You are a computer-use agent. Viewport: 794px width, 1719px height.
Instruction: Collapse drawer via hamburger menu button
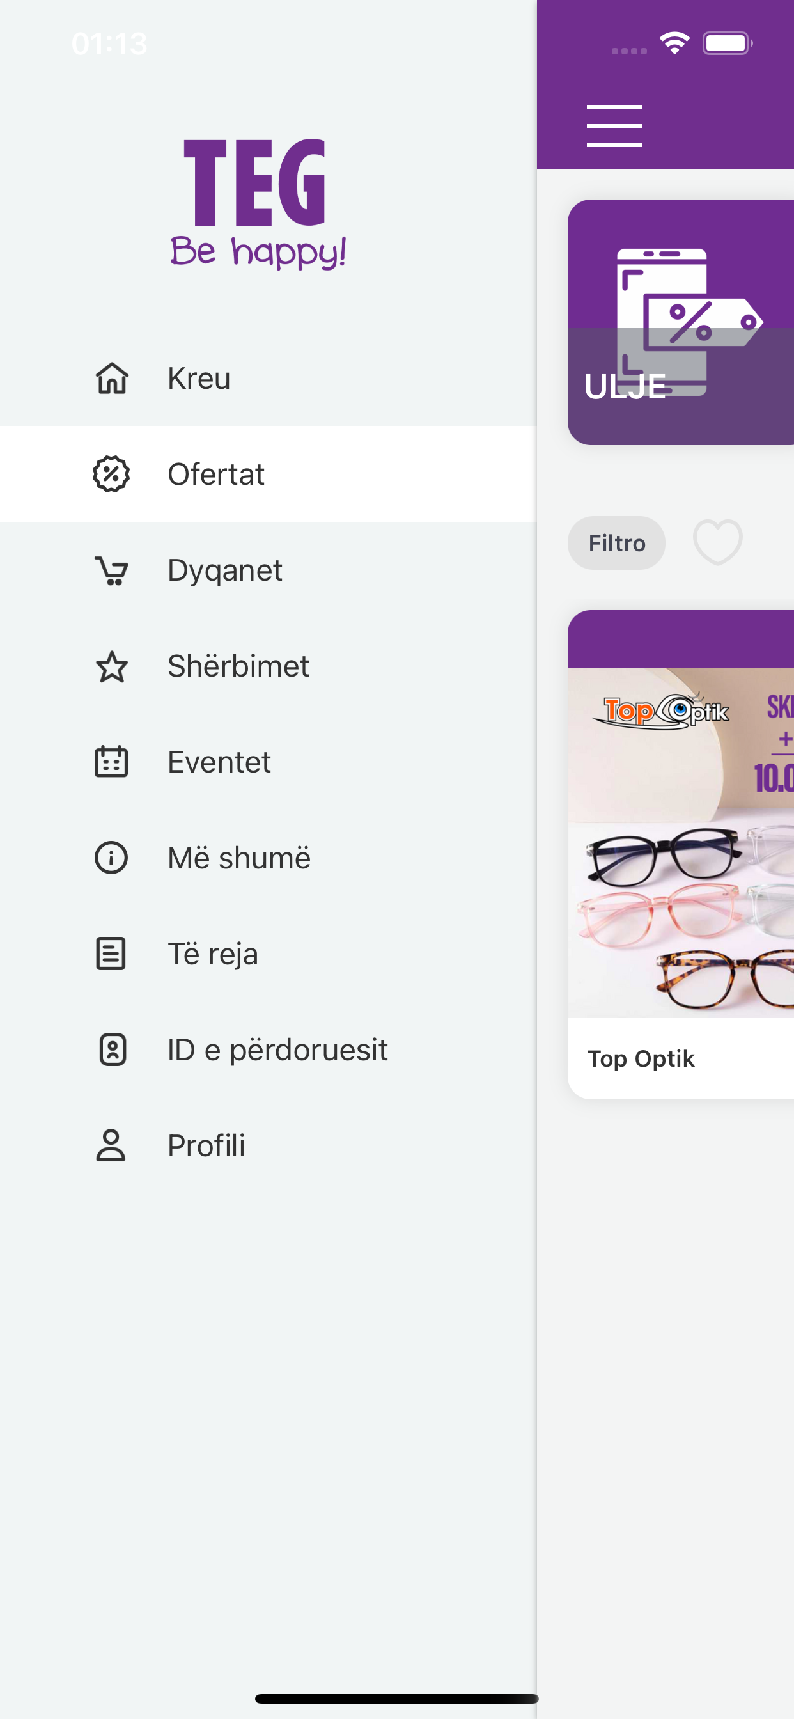[x=614, y=125]
